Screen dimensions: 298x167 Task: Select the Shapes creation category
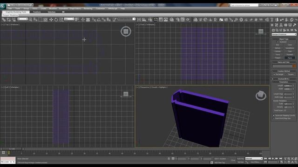click(x=277, y=30)
